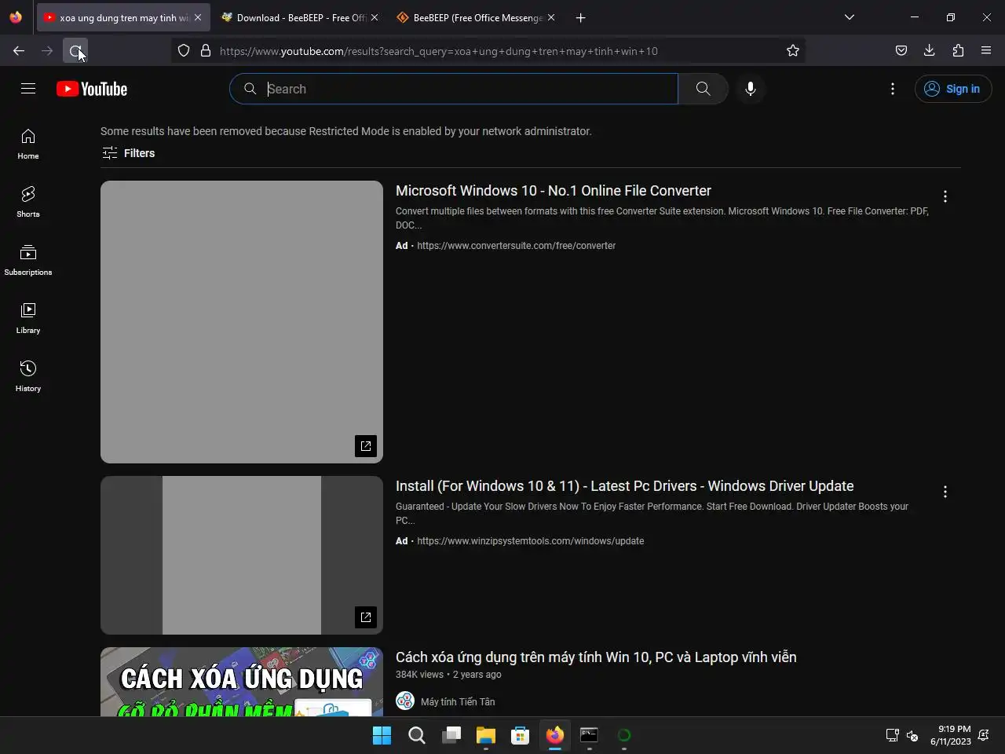Open Firefox application menu
Screen dimensions: 1005x754
(986, 51)
